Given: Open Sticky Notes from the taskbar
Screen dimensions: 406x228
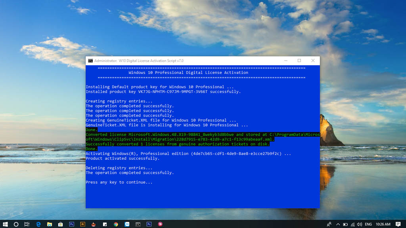Looking at the screenshot, I should 105,224.
